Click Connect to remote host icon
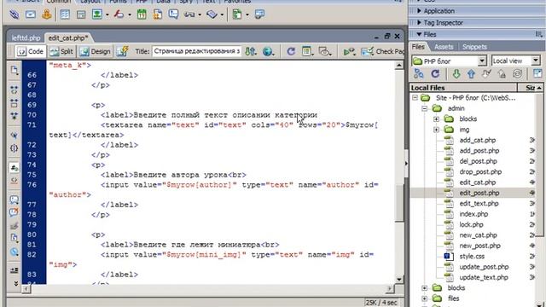The height and width of the screenshot is (307, 546). pyautogui.click(x=419, y=74)
